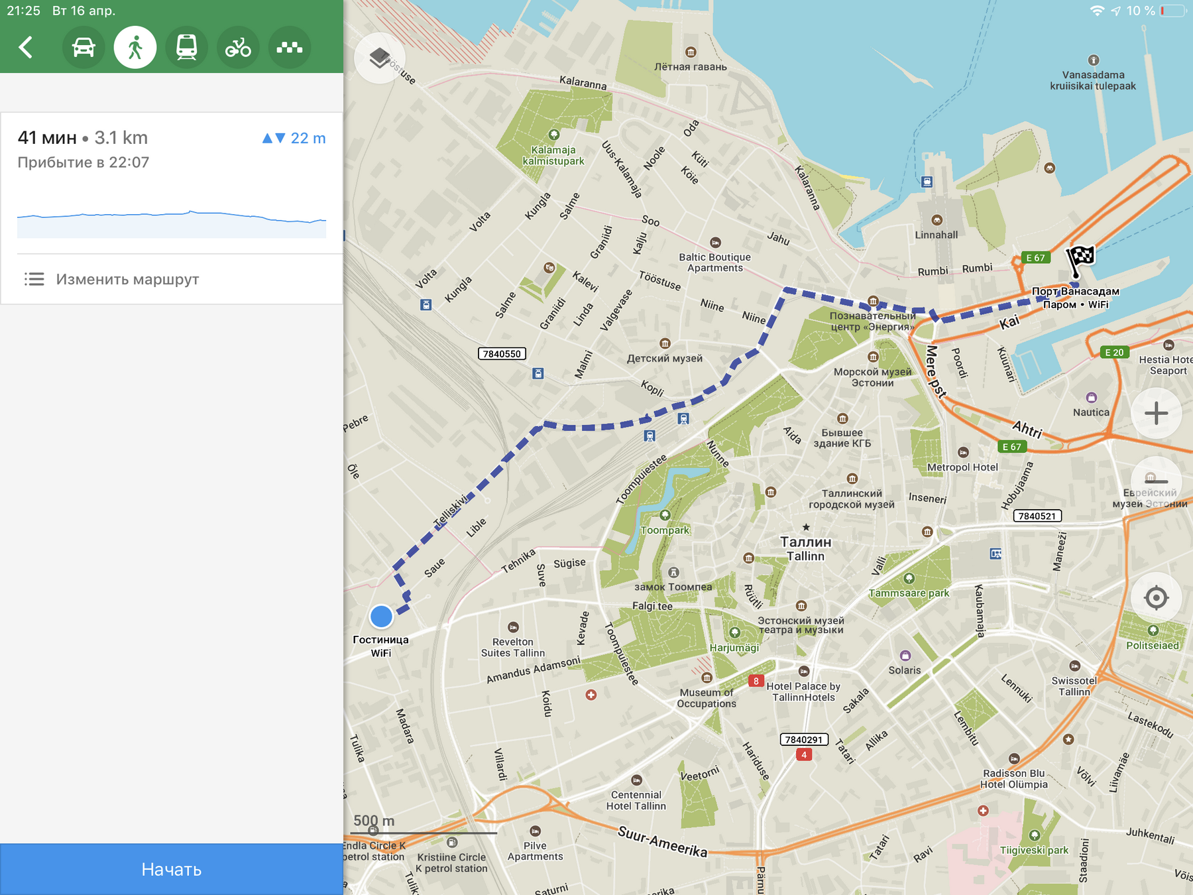Open Бывшее здание КГБ marker
This screenshot has height=895, width=1193.
click(x=842, y=418)
